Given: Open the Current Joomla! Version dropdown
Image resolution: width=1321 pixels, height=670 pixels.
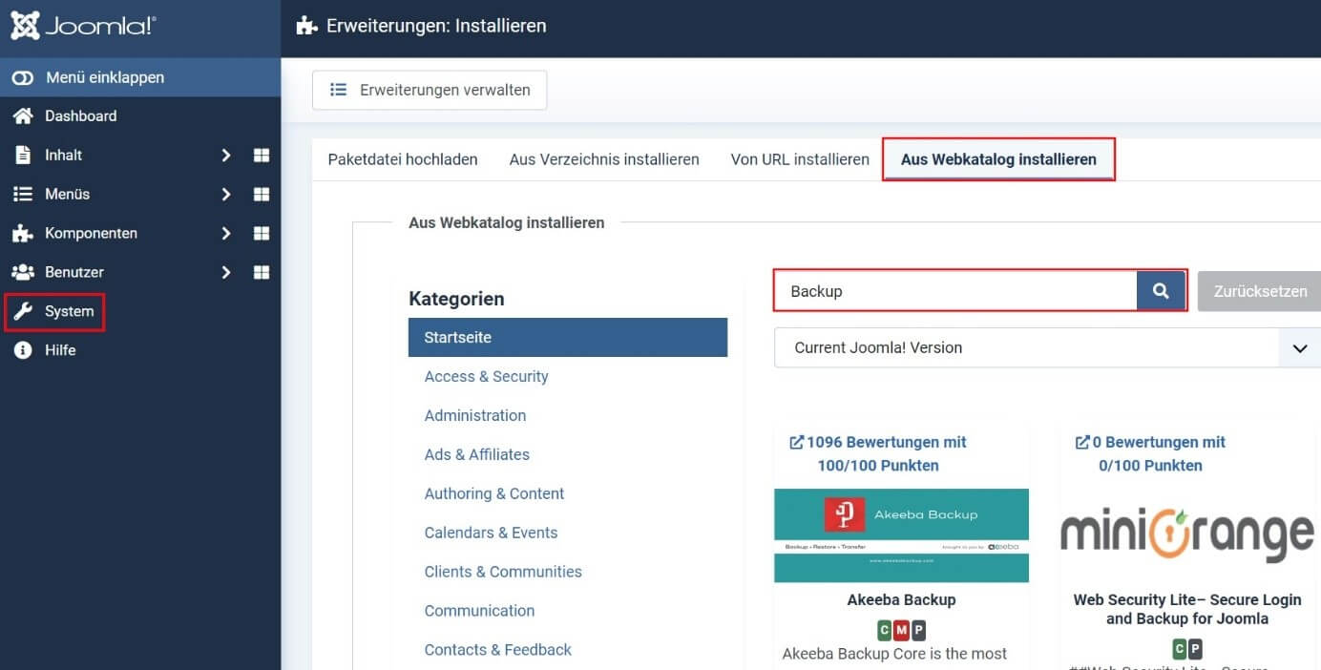Looking at the screenshot, I should coord(1047,347).
